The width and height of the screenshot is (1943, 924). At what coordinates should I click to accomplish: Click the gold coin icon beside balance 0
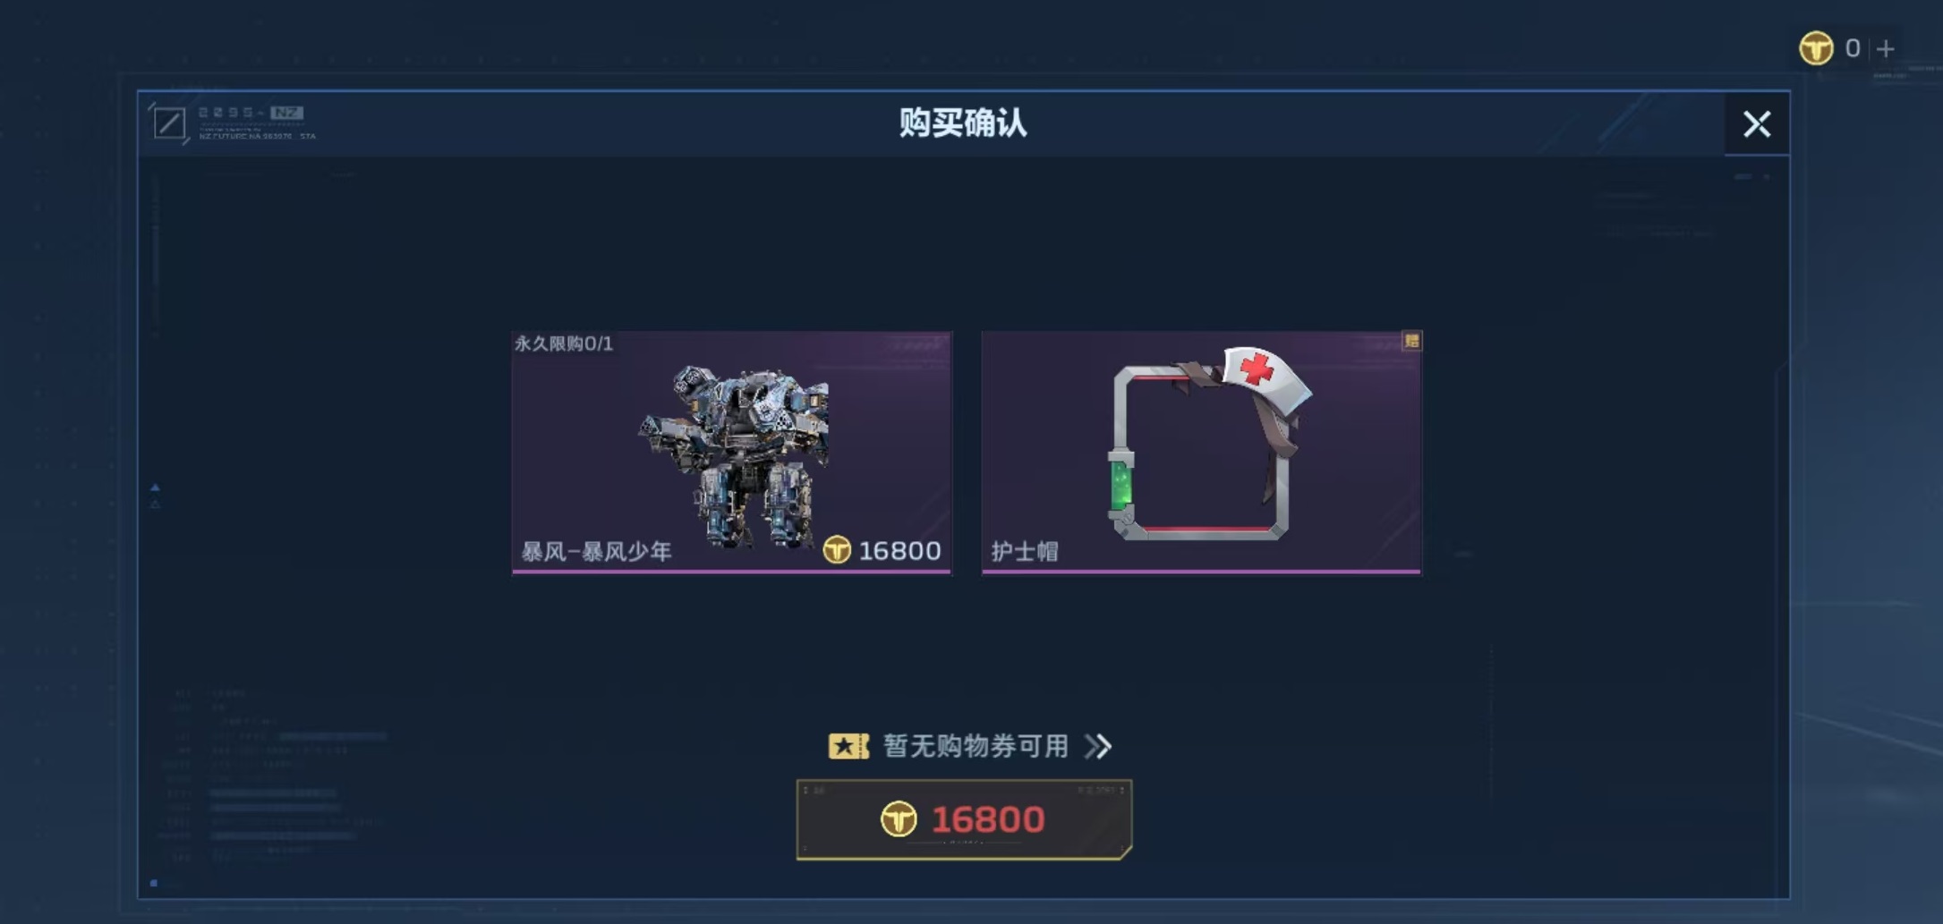point(1816,48)
